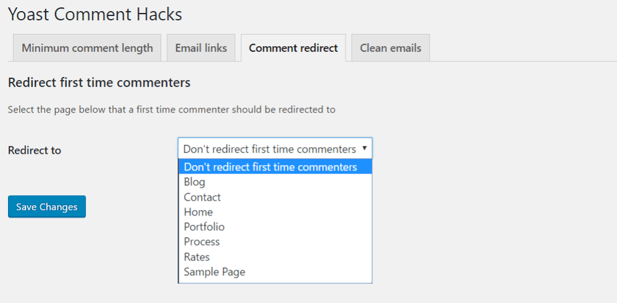Click the Redirect to dropdown arrow
The width and height of the screenshot is (617, 303).
pyautogui.click(x=365, y=148)
